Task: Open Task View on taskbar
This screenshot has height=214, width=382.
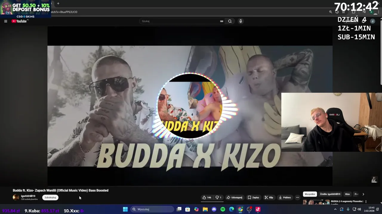Action: [179, 209]
